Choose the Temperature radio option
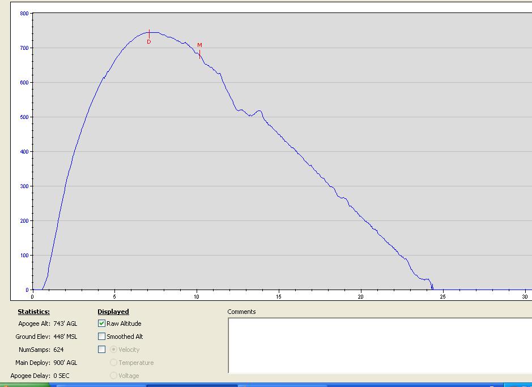Image resolution: width=532 pixels, height=387 pixels. click(x=114, y=363)
